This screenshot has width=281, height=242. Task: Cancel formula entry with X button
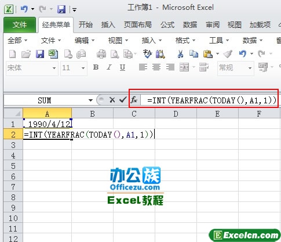coord(112,100)
